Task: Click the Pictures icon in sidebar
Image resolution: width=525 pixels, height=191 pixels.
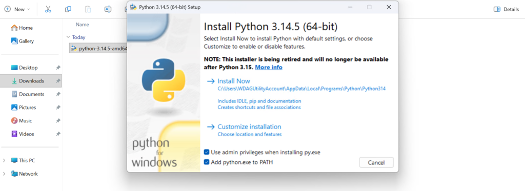Action: [x=14, y=108]
